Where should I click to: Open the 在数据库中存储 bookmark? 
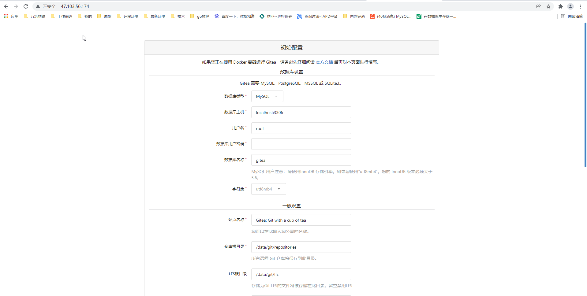pyautogui.click(x=436, y=16)
